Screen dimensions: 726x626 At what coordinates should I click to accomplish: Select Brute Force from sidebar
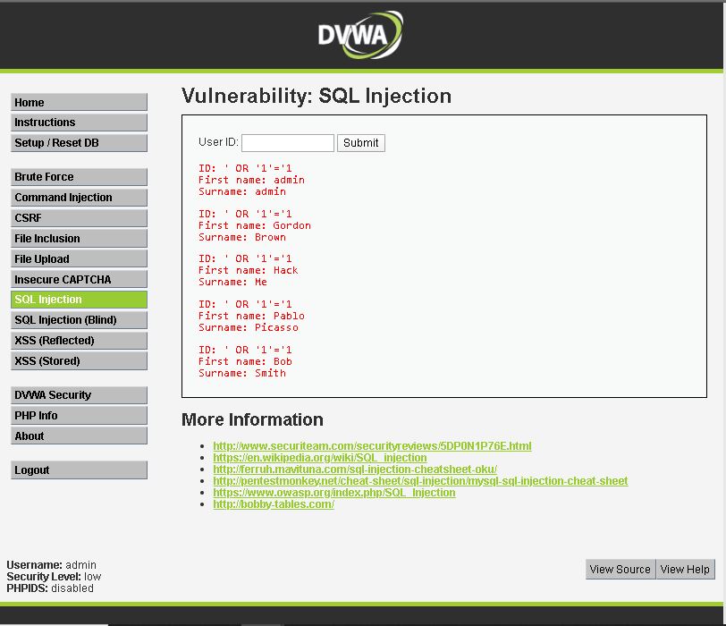click(x=79, y=177)
